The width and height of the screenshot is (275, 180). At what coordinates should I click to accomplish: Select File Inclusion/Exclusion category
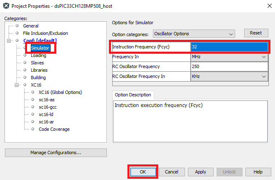pyautogui.click(x=46, y=33)
